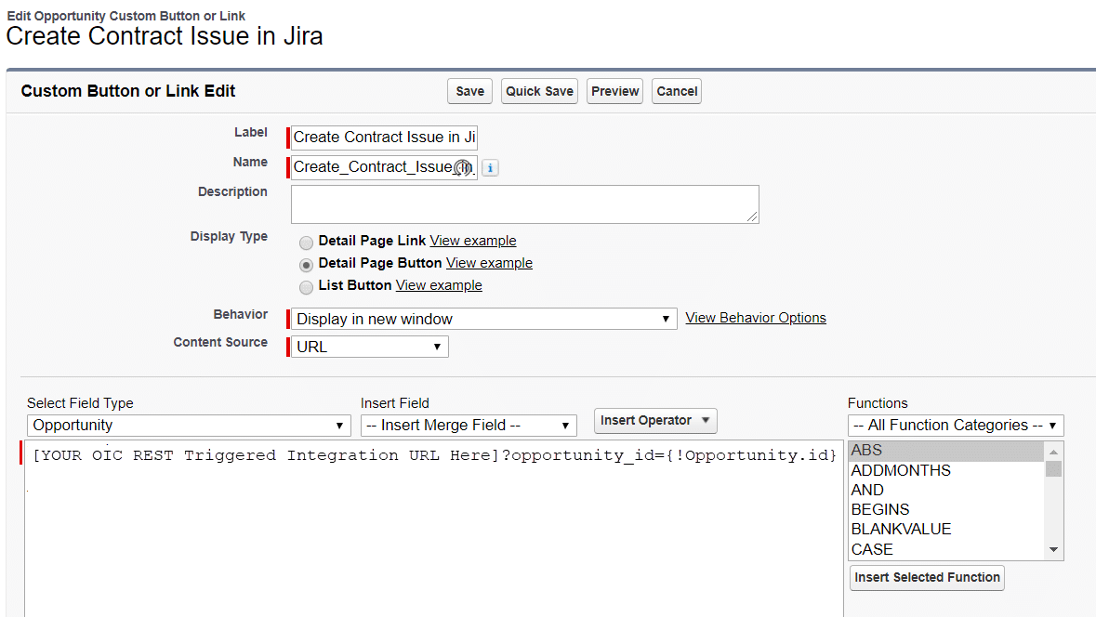Viewport: 1096px width, 617px height.
Task: Select CASE in the functions list
Action: 946,549
